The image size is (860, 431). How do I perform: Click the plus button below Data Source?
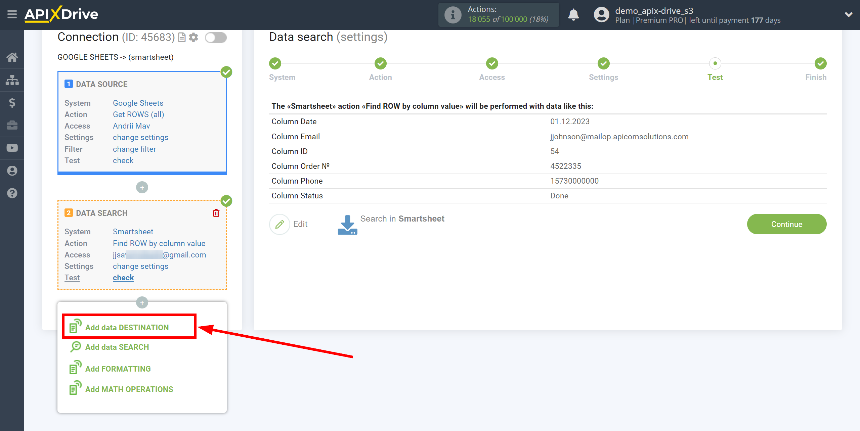click(142, 187)
